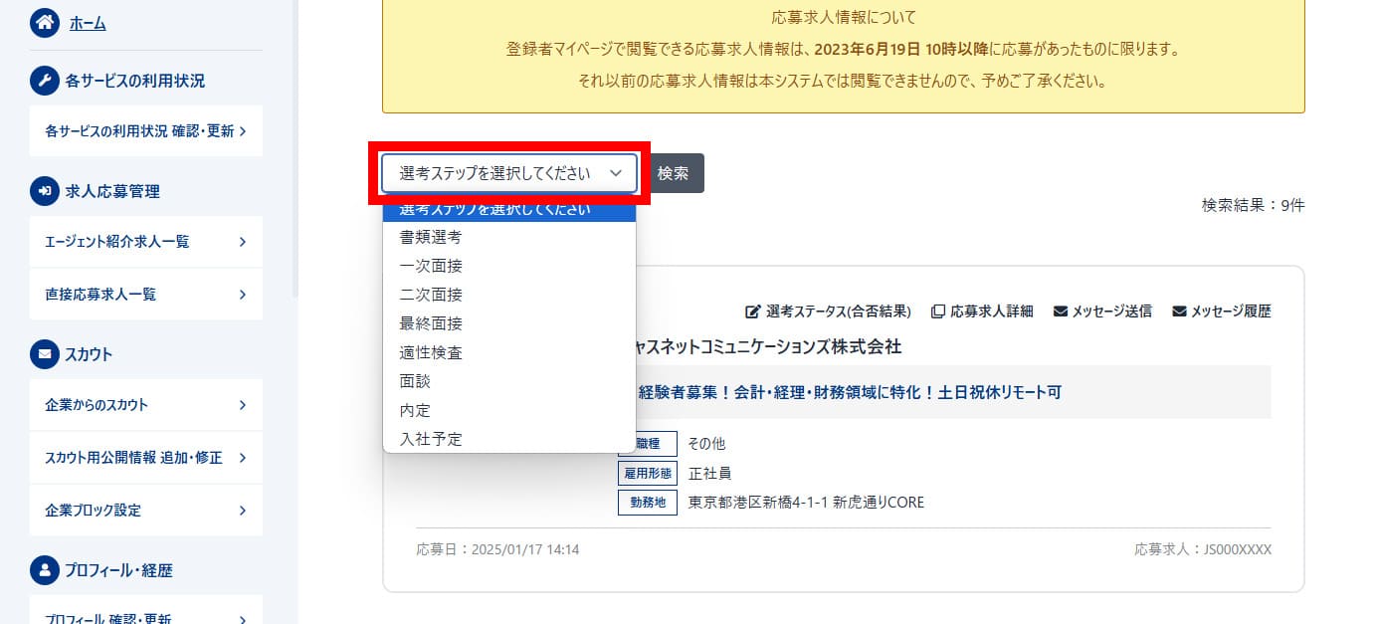Open the ホーム link
The image size is (1376, 624).
pyautogui.click(x=88, y=23)
